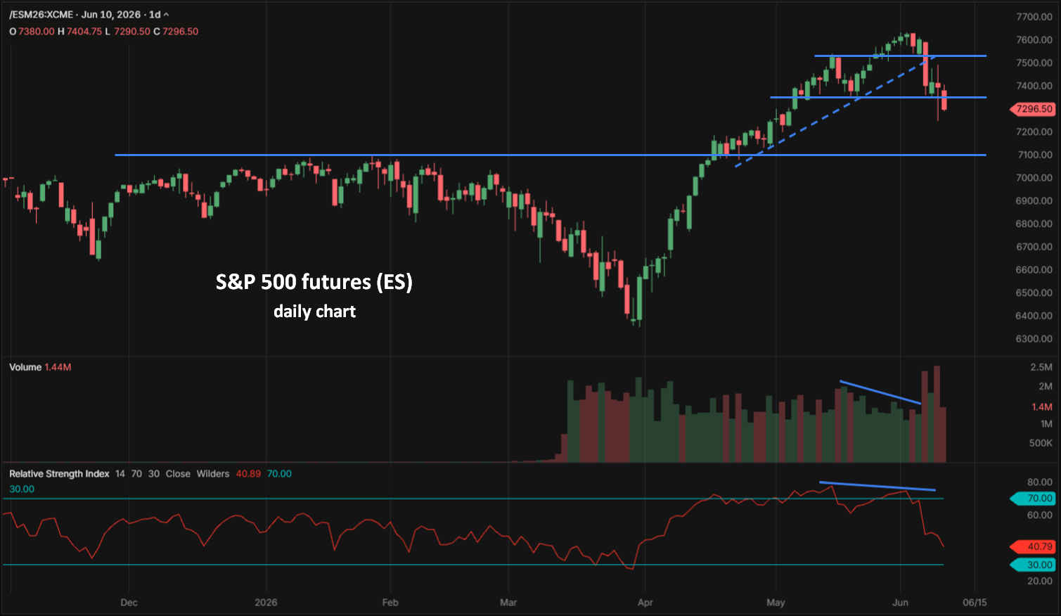Expand the caret next to the 1d interval
Viewport: 1061px width, 616px height.
[167, 15]
